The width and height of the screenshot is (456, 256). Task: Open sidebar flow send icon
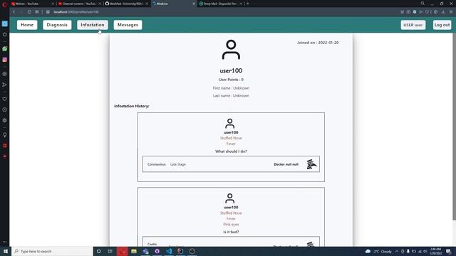[x=5, y=85]
